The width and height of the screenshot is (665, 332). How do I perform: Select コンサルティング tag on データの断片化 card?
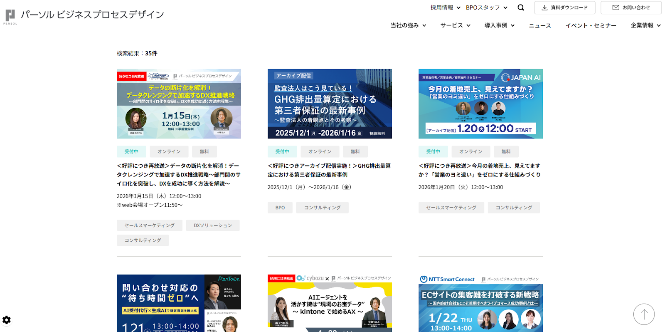coord(143,240)
